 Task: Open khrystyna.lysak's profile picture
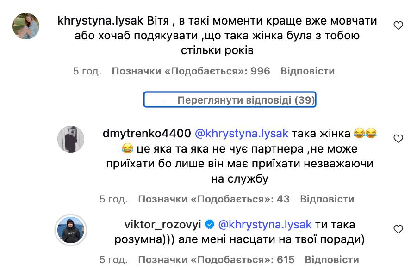point(26,26)
